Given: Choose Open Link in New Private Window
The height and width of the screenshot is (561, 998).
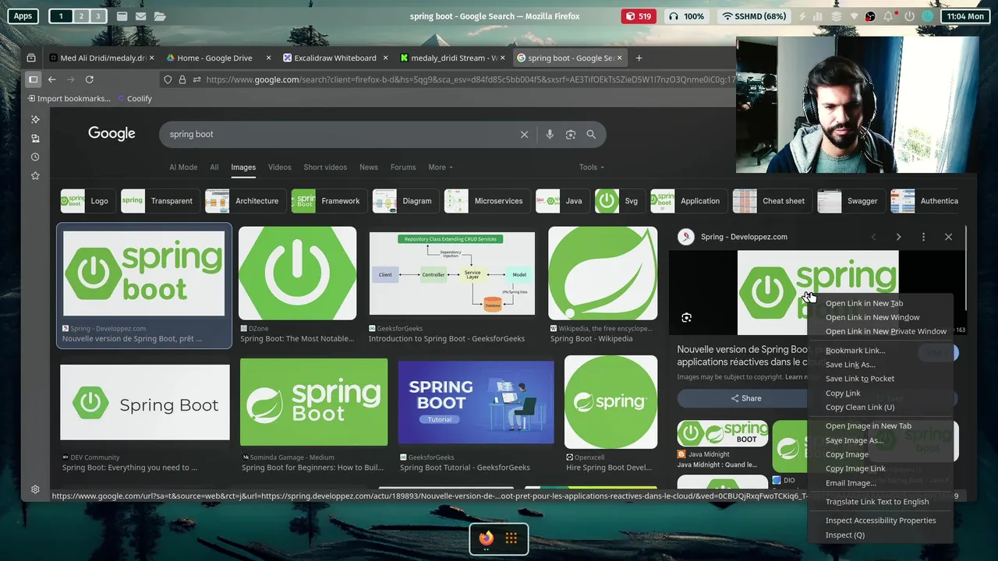Looking at the screenshot, I should pos(886,331).
